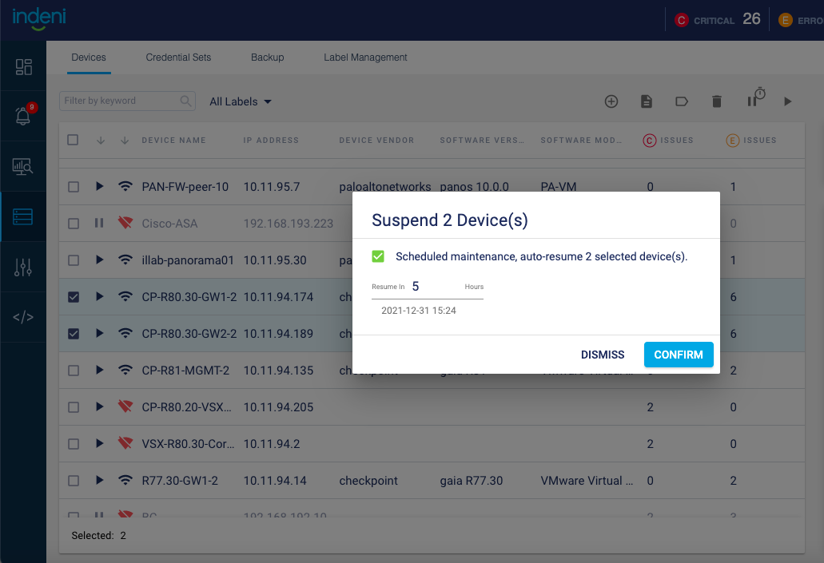Uncheck the scheduled maintenance auto-resume checkbox

pyautogui.click(x=378, y=256)
